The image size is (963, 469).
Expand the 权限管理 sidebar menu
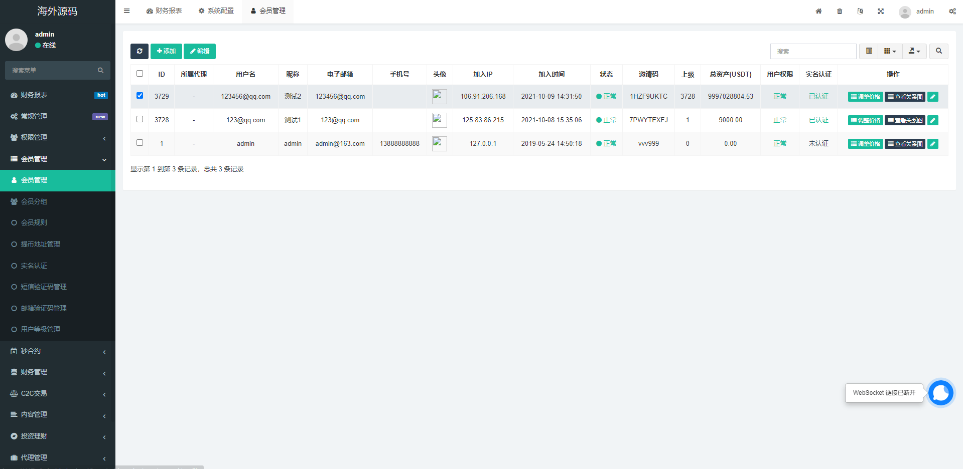tap(58, 138)
